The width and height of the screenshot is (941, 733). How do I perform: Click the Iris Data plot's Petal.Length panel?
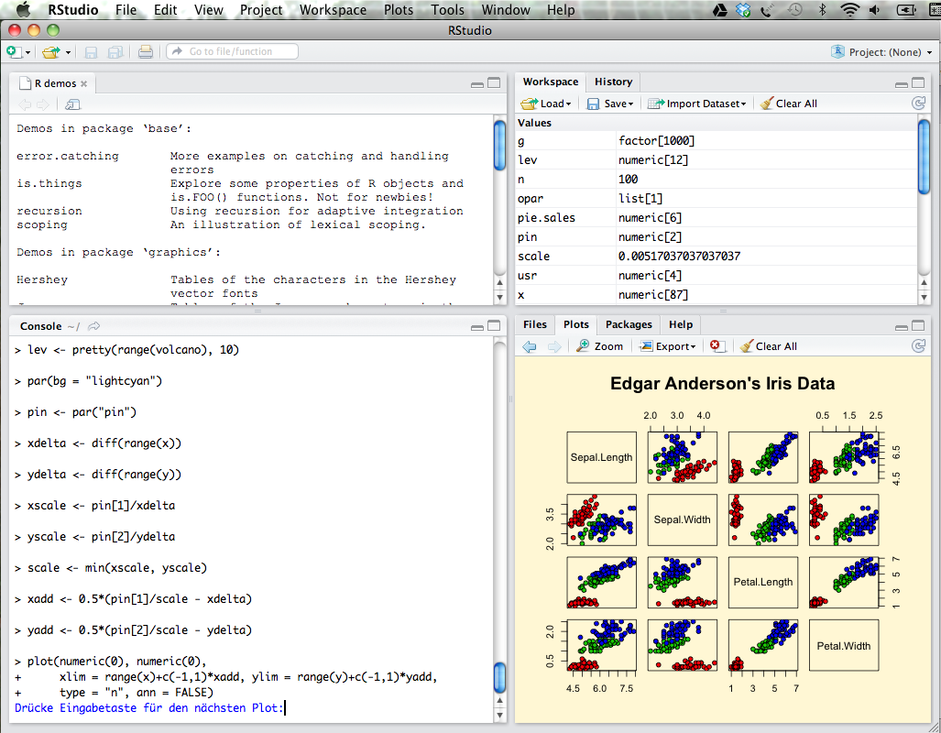point(762,583)
